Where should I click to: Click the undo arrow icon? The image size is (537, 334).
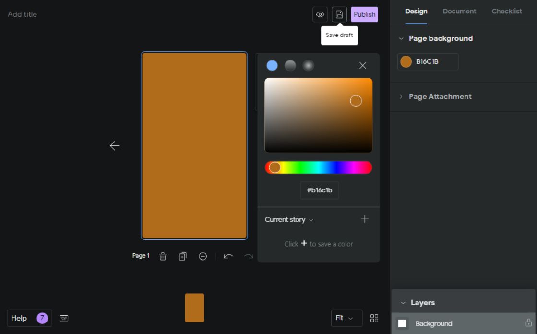[228, 256]
